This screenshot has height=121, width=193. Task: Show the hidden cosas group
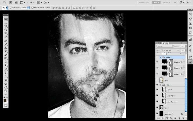click(157, 57)
